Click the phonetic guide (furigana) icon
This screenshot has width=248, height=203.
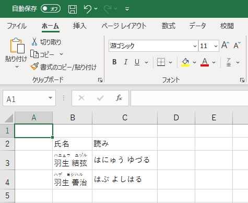pos(229,62)
